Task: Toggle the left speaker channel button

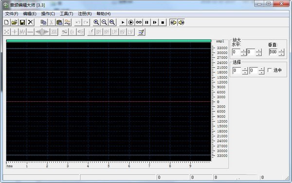Action: pos(173,22)
